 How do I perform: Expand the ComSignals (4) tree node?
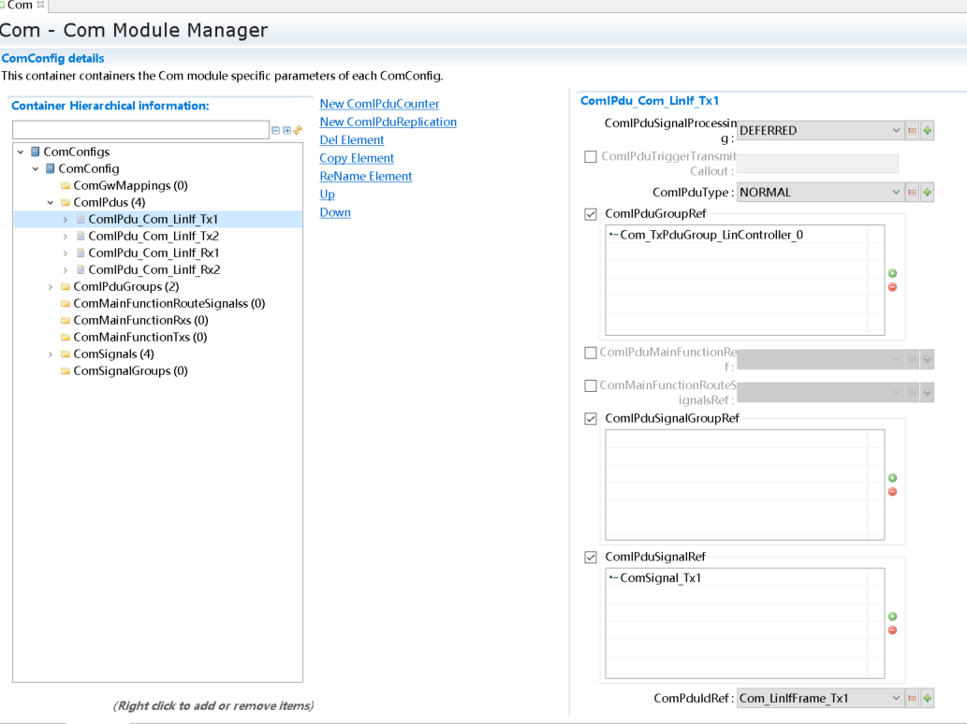click(x=51, y=355)
